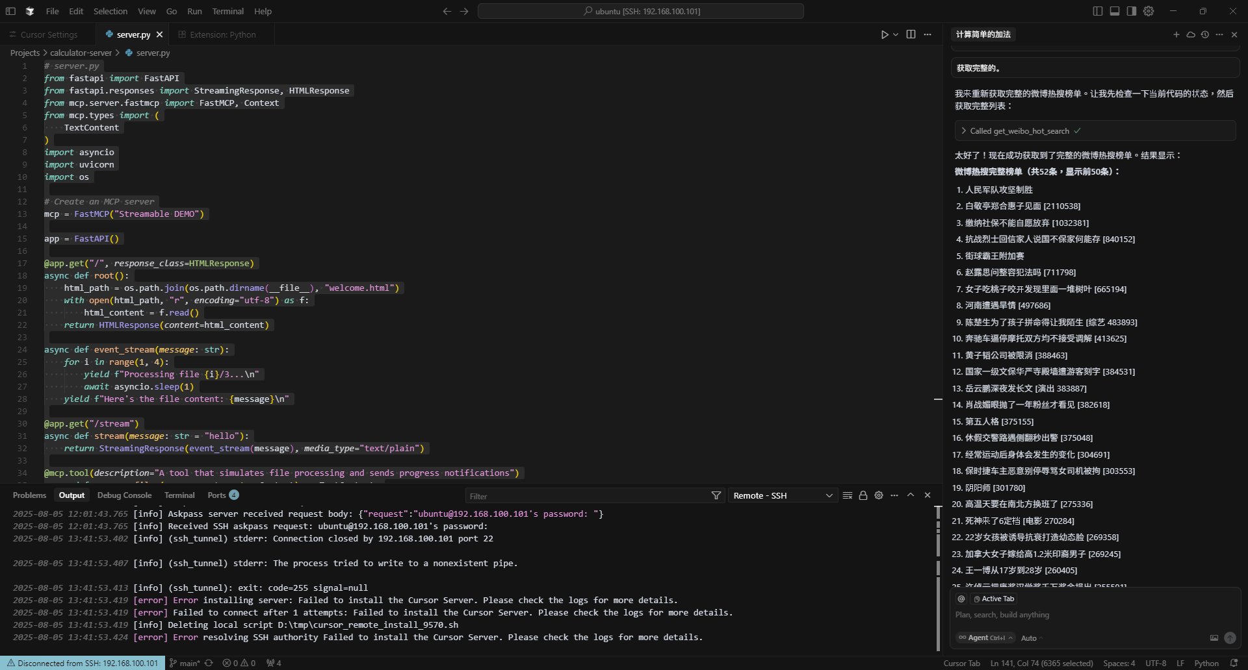Switch to the Debug Console tab

click(x=124, y=495)
